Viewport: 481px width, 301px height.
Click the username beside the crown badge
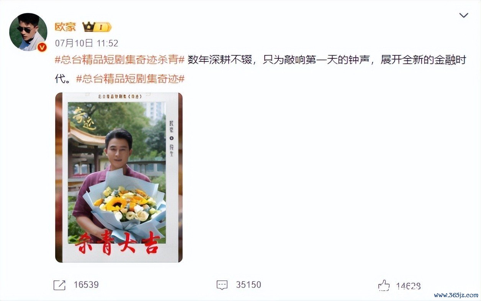pos(65,27)
